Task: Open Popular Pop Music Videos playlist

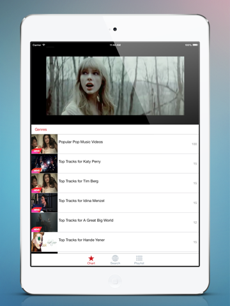Action: tap(115, 144)
